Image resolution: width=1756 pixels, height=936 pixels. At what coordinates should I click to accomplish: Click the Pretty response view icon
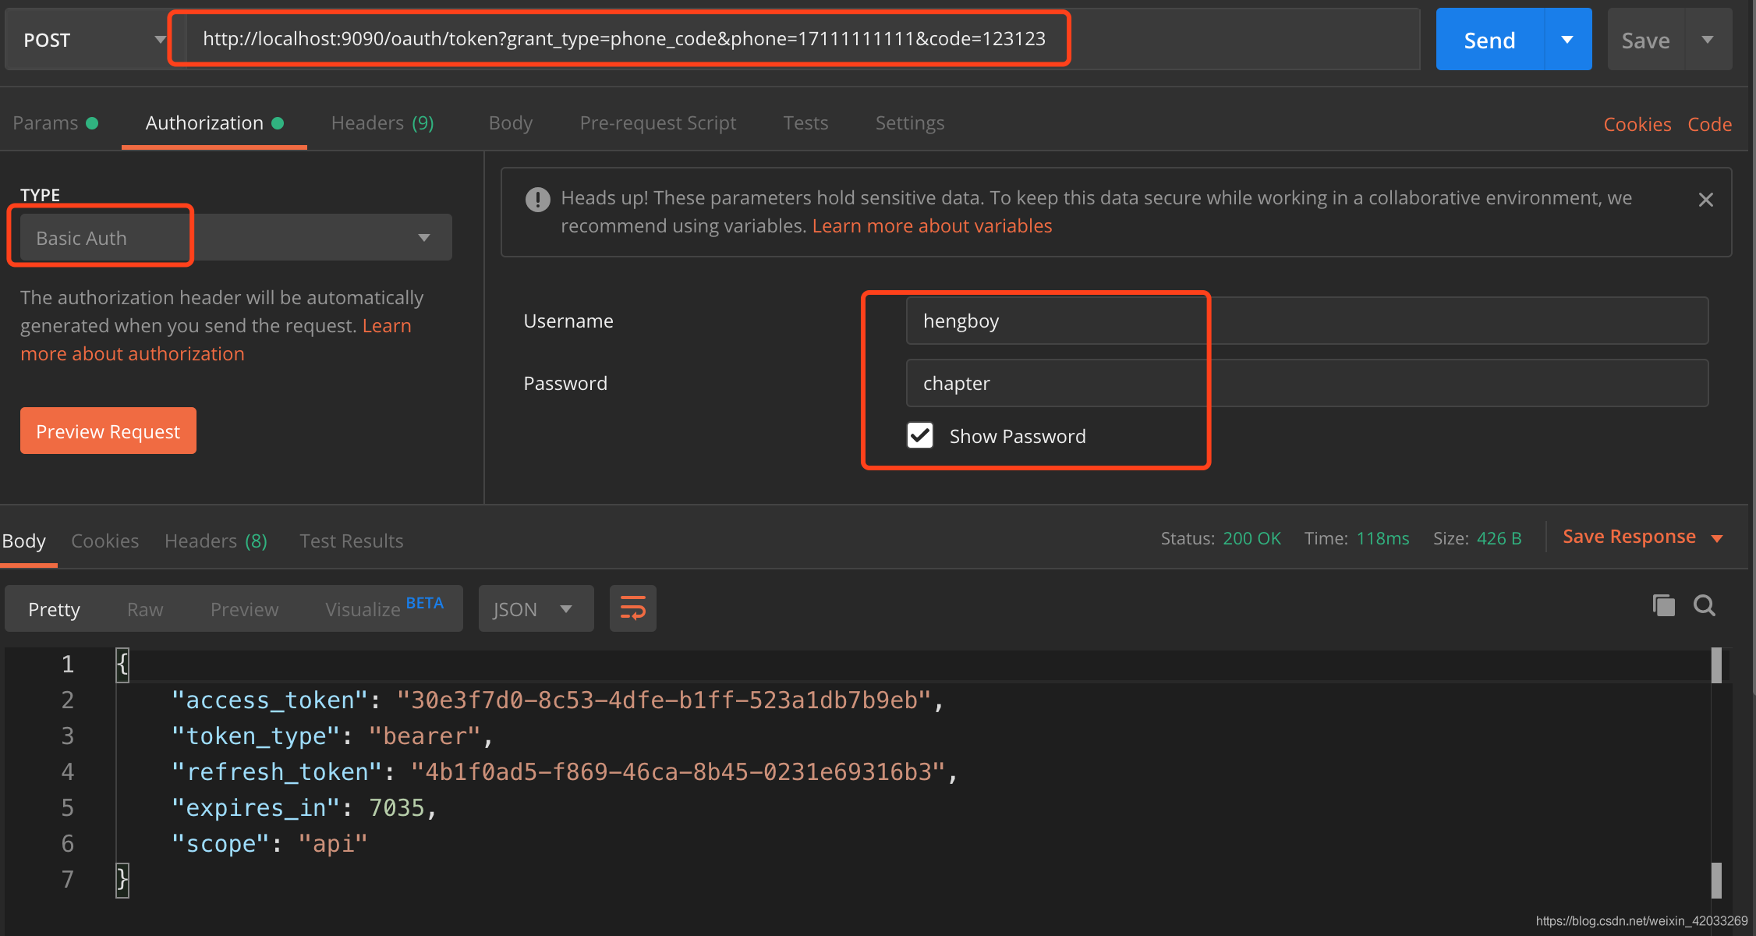[54, 608]
